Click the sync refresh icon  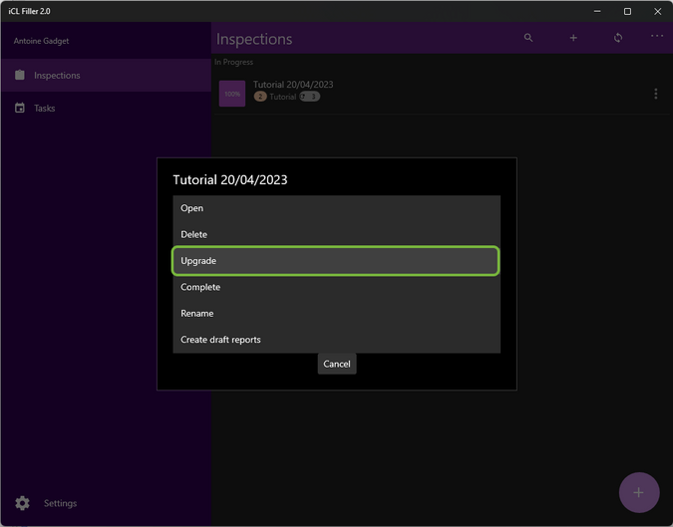tap(618, 38)
